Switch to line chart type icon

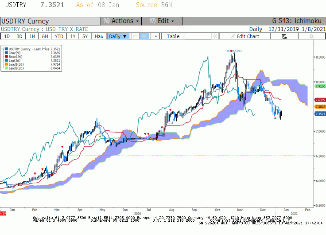click(x=136, y=36)
